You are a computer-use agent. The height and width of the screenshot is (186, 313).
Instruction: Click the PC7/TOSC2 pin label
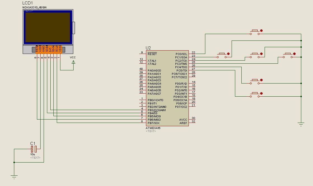click(x=180, y=77)
